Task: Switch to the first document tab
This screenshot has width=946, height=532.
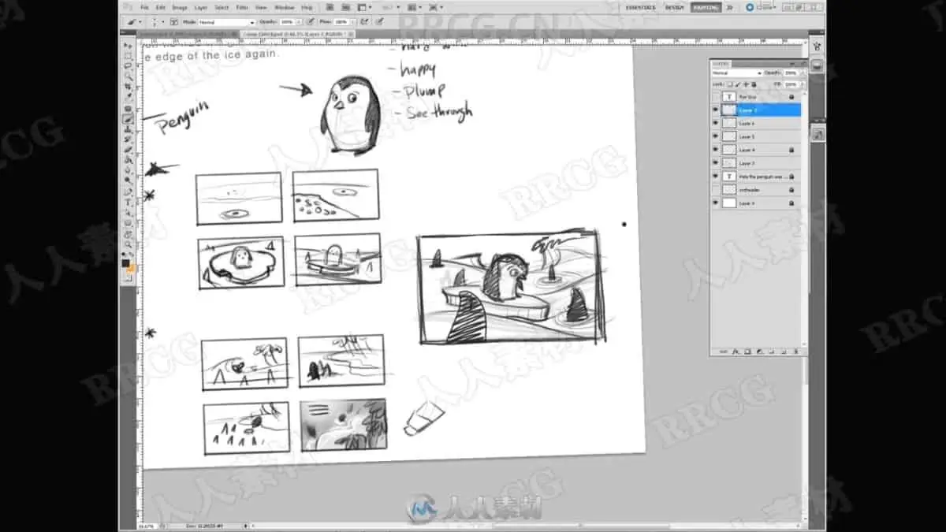Action: (x=186, y=35)
